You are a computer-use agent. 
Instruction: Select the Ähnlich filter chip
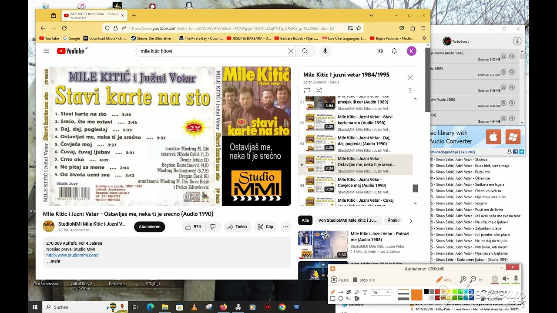[x=394, y=220]
